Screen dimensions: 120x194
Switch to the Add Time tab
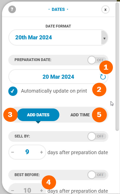pyautogui.click(x=80, y=115)
